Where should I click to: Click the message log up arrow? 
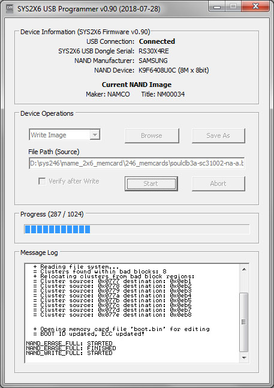(x=244, y=269)
